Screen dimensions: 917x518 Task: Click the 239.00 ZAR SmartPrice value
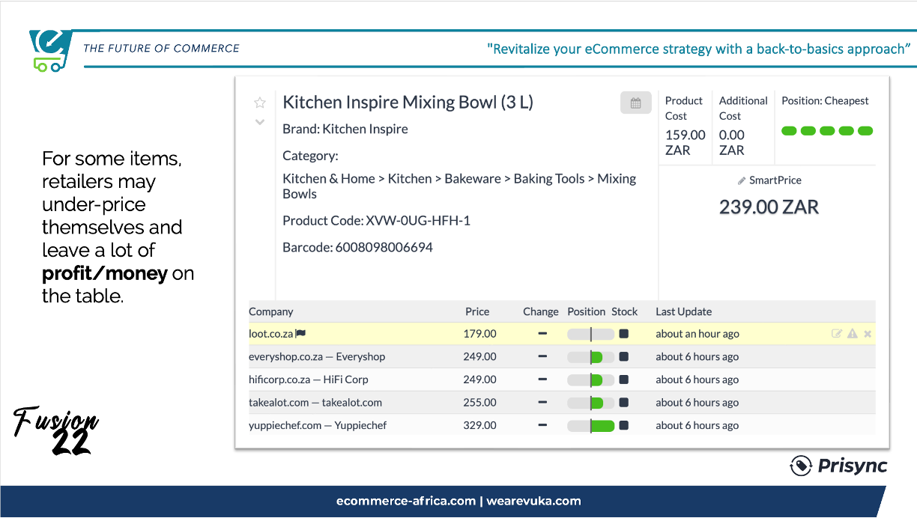769,207
